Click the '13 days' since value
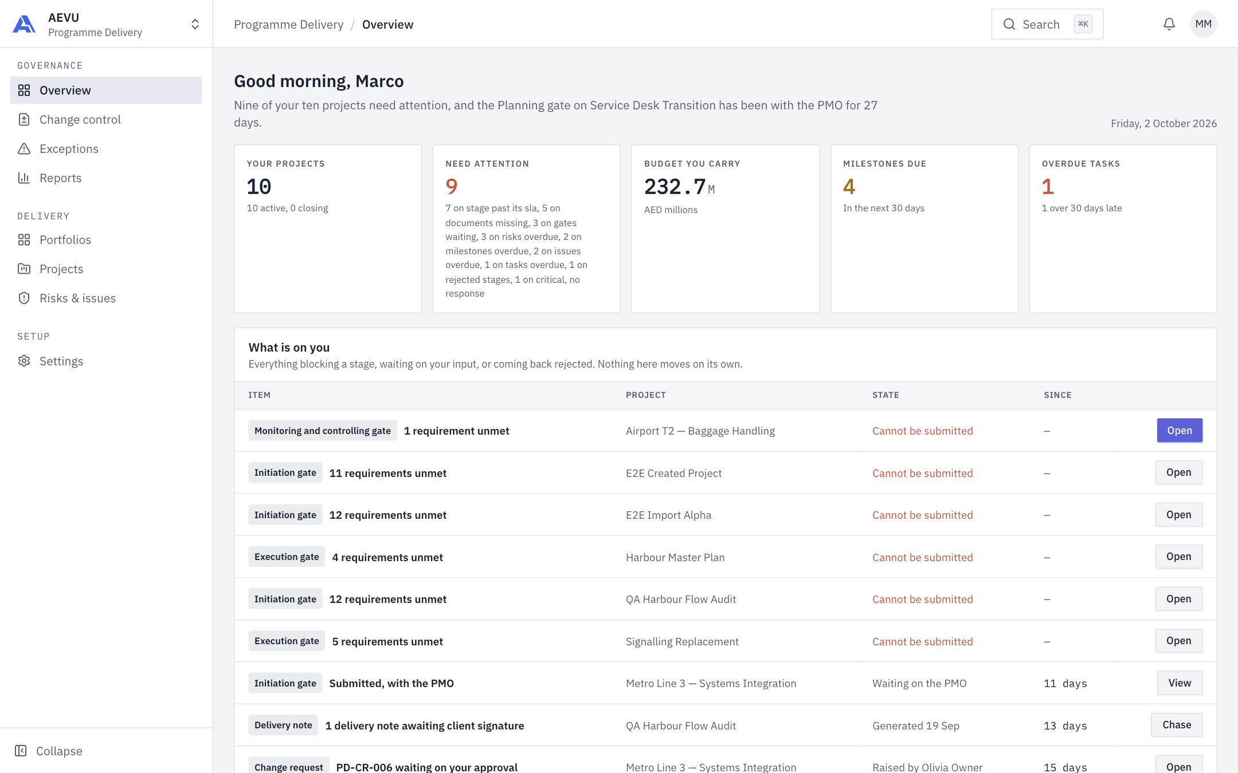Image resolution: width=1238 pixels, height=773 pixels. point(1065,725)
